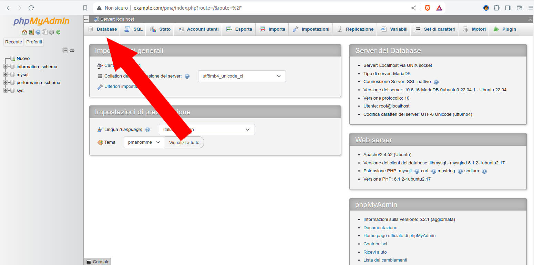Click the log out door icon
Viewport: 534px width, 265px height.
click(31, 32)
